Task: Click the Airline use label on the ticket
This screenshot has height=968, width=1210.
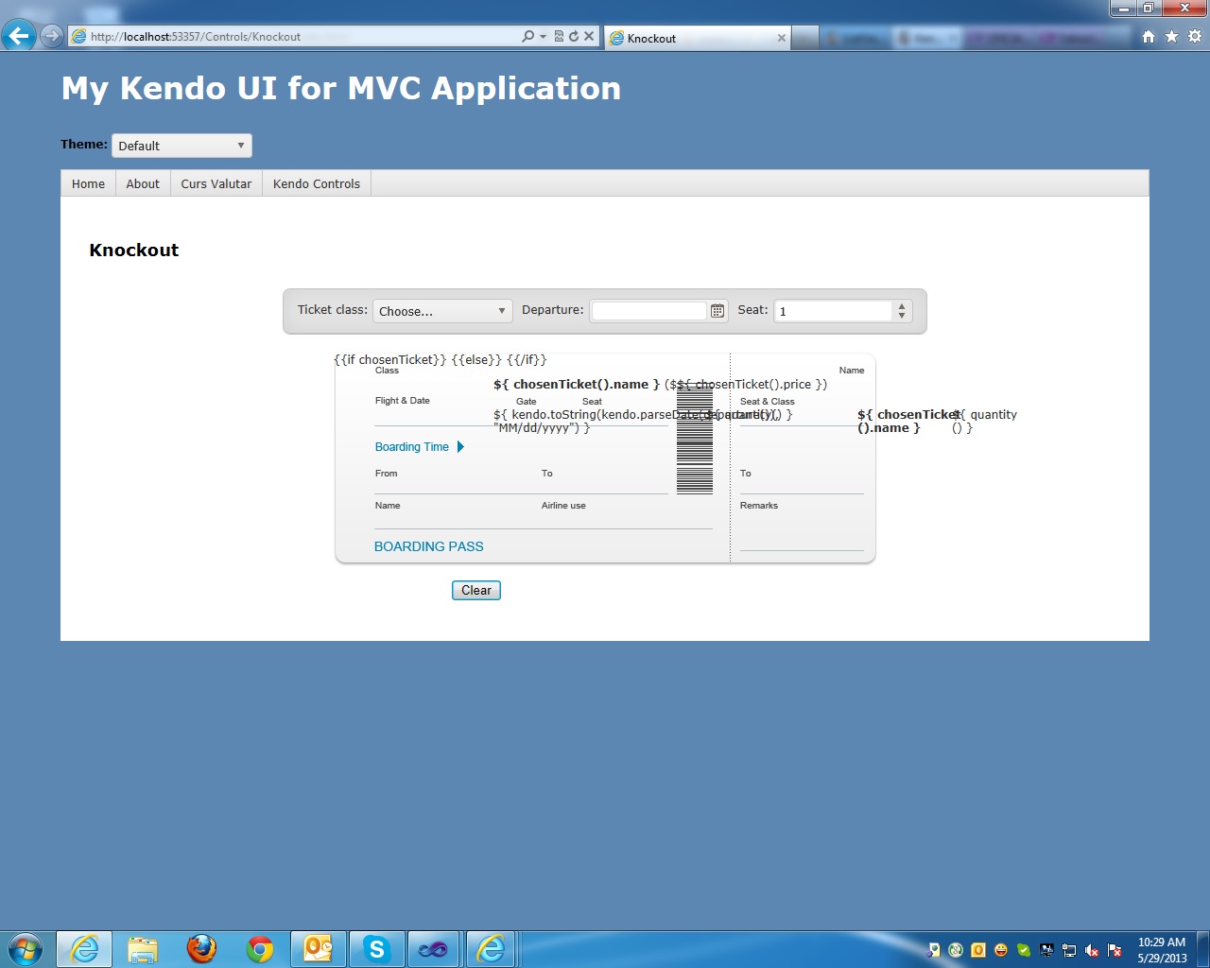Action: [563, 506]
